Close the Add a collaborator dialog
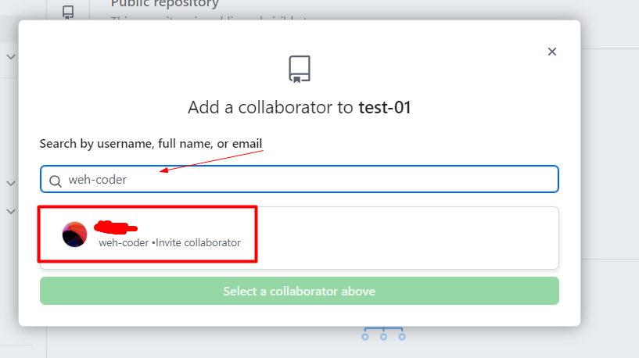 point(551,52)
